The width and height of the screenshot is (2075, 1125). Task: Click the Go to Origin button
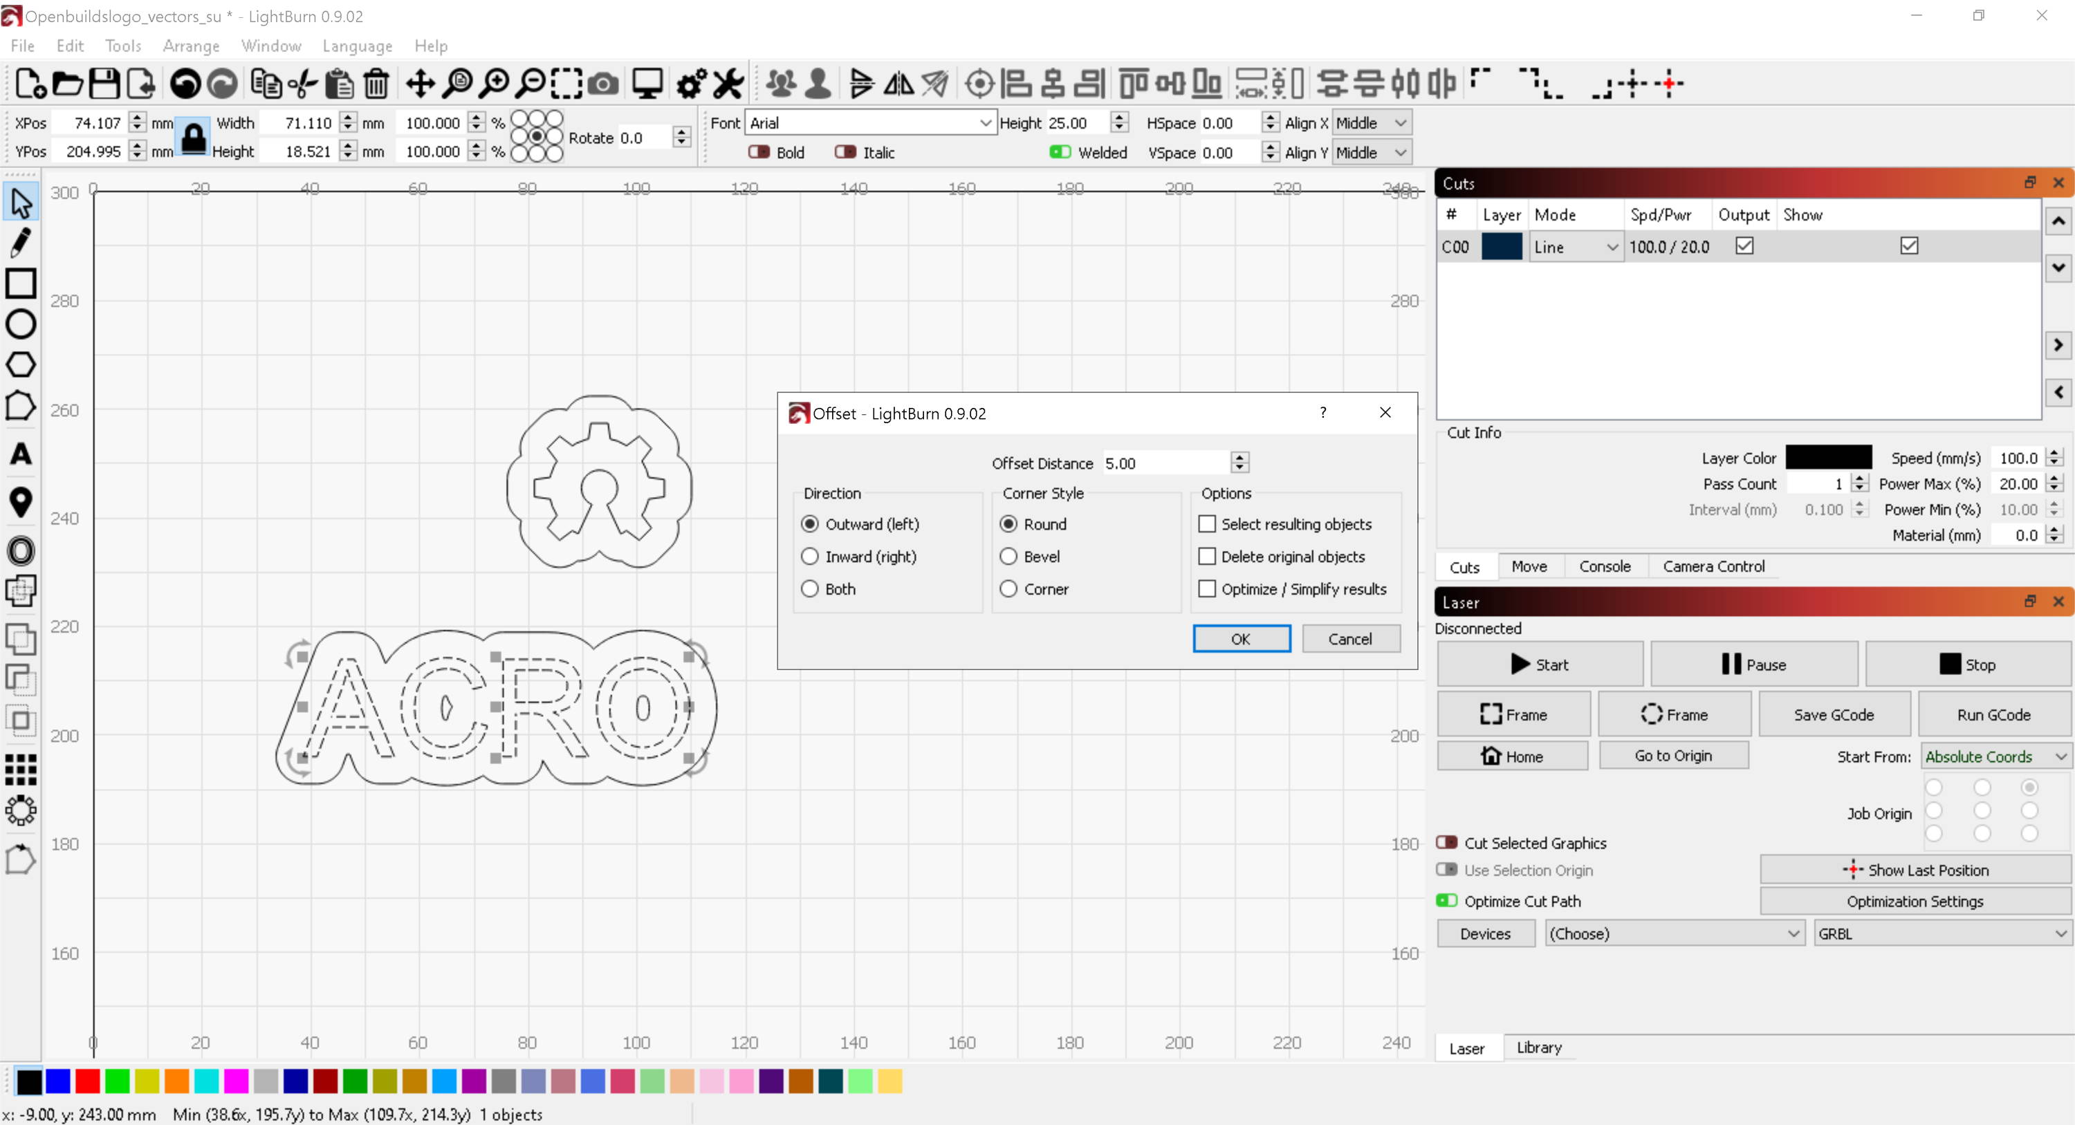[1673, 755]
